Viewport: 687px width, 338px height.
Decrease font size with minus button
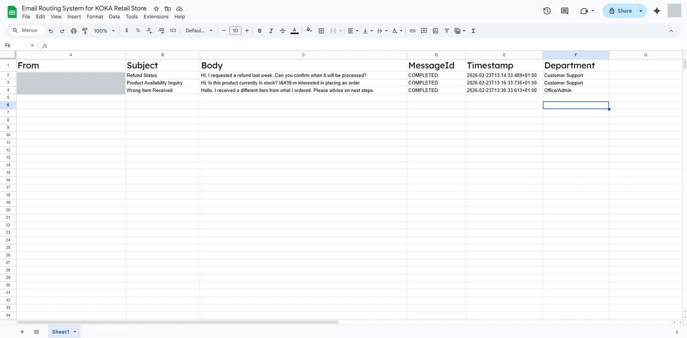[x=224, y=30]
